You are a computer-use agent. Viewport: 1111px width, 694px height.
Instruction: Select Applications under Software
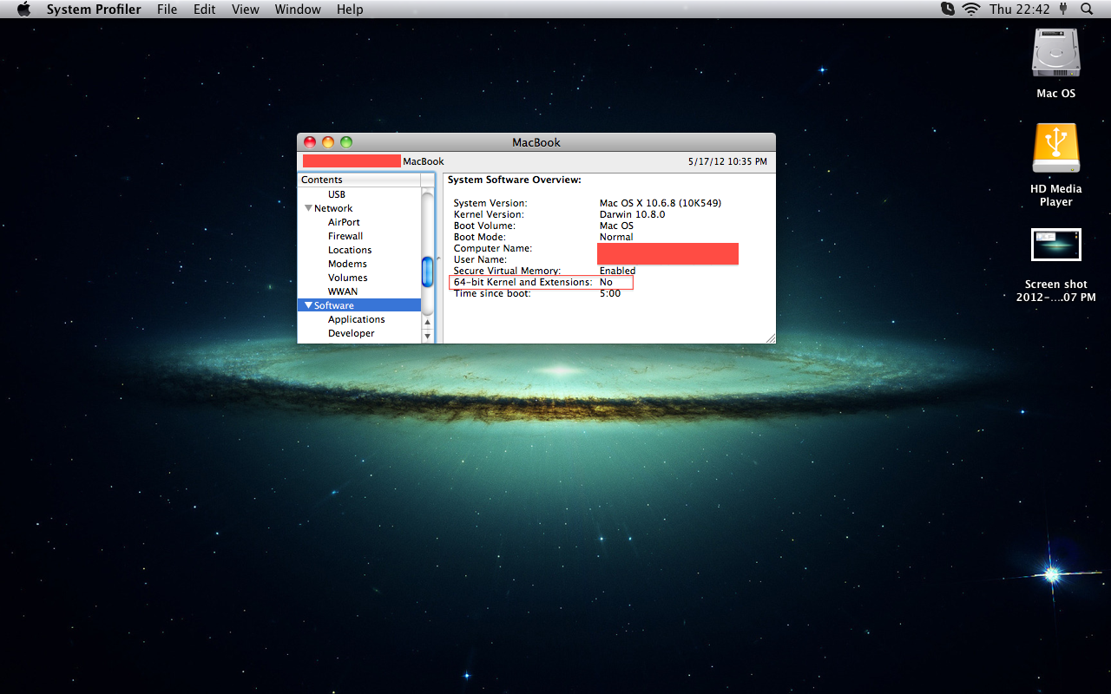click(x=357, y=319)
